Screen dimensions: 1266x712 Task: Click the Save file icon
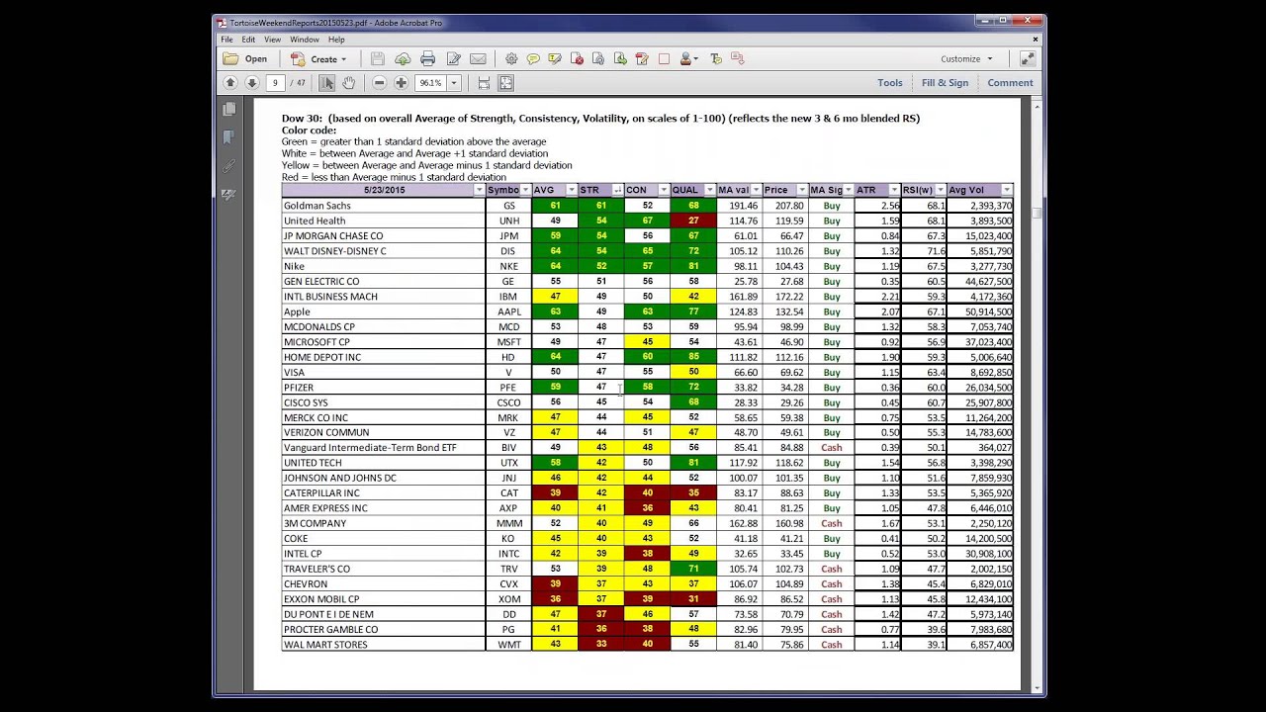coord(377,59)
